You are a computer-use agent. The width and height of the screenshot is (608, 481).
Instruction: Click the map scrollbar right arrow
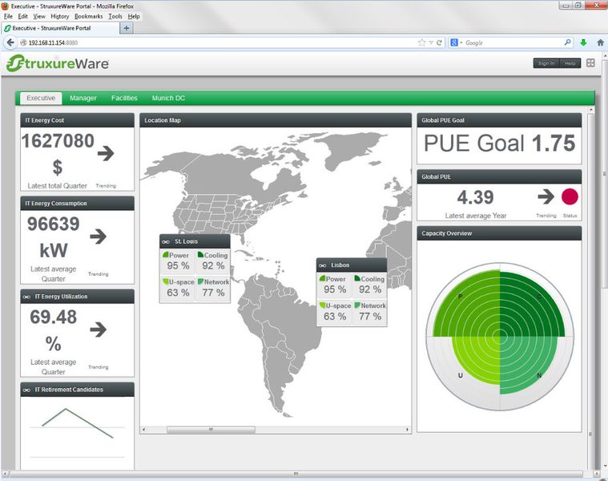pos(407,430)
